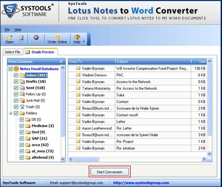Select the Re: Project email
Viewport: 222px width, 187px height.
[125, 141]
